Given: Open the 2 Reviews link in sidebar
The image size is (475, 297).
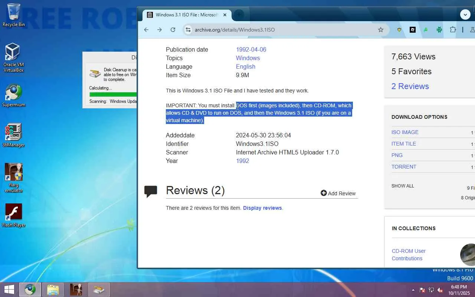Looking at the screenshot, I should point(410,86).
